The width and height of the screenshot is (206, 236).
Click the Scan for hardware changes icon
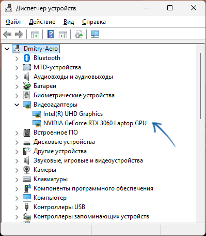click(95, 34)
